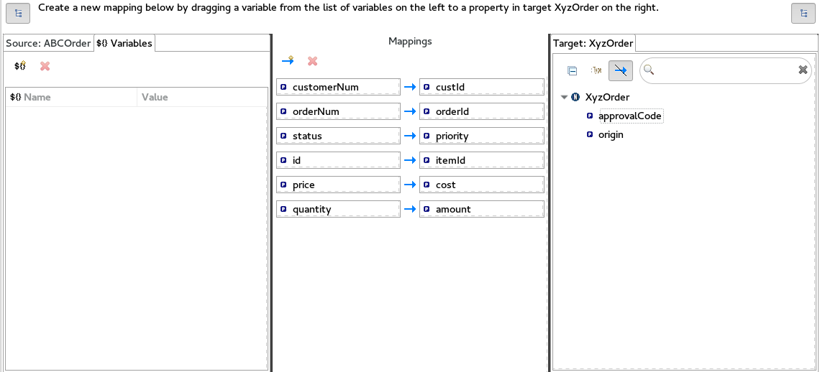Toggle the show types button in Target panel
Image resolution: width=820 pixels, height=372 pixels.
(x=596, y=70)
